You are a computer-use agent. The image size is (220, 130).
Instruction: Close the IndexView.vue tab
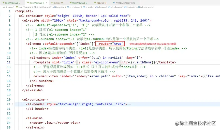pos(47,3)
